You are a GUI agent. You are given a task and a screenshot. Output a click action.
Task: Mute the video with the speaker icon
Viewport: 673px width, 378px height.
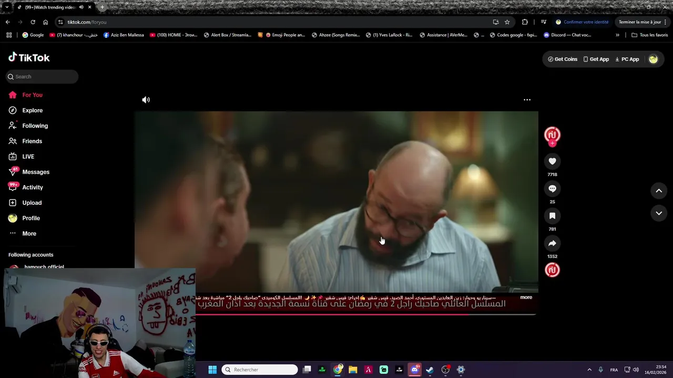click(x=146, y=100)
